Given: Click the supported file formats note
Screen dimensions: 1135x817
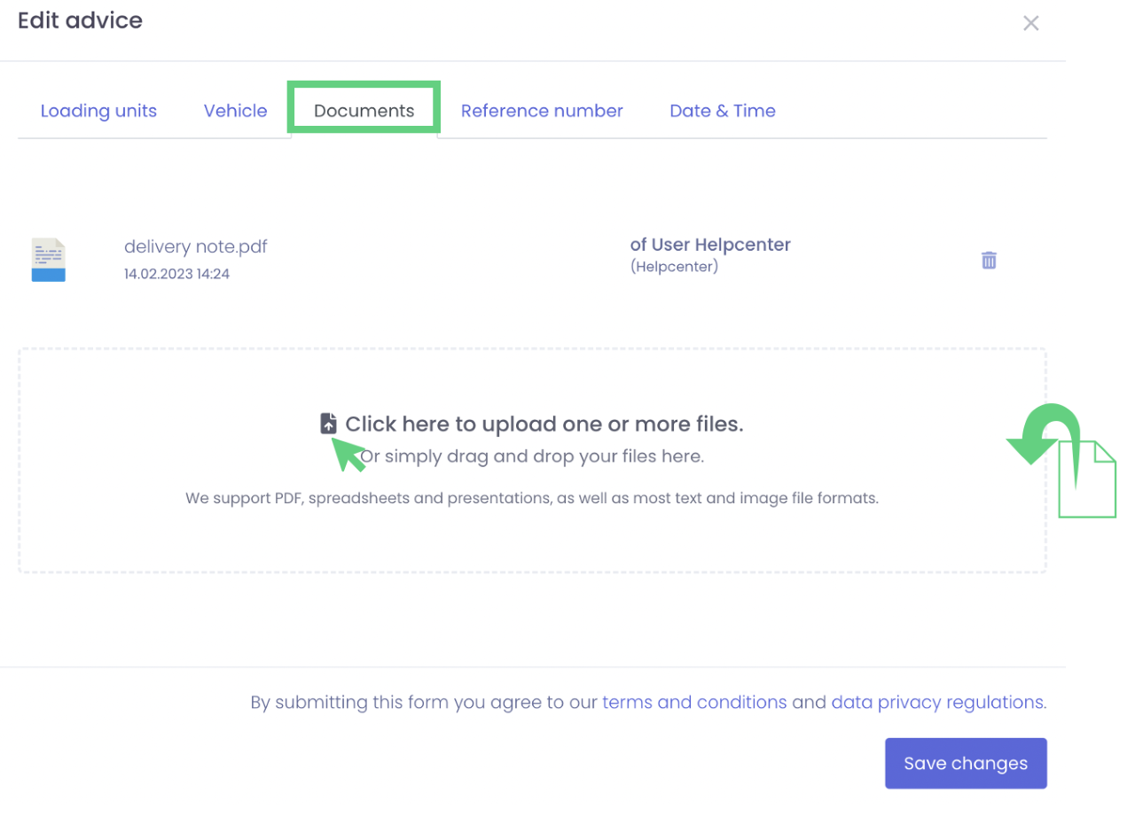Looking at the screenshot, I should [x=531, y=498].
